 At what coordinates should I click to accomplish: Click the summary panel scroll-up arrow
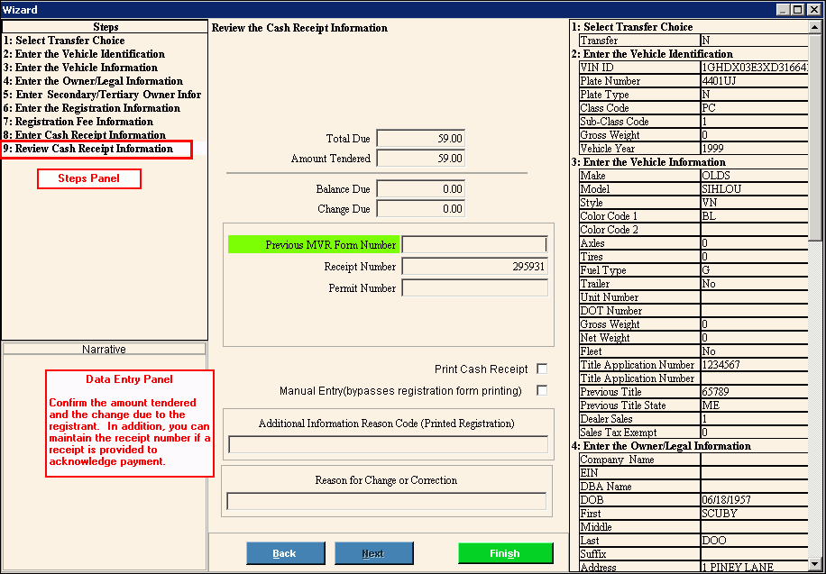pos(815,27)
